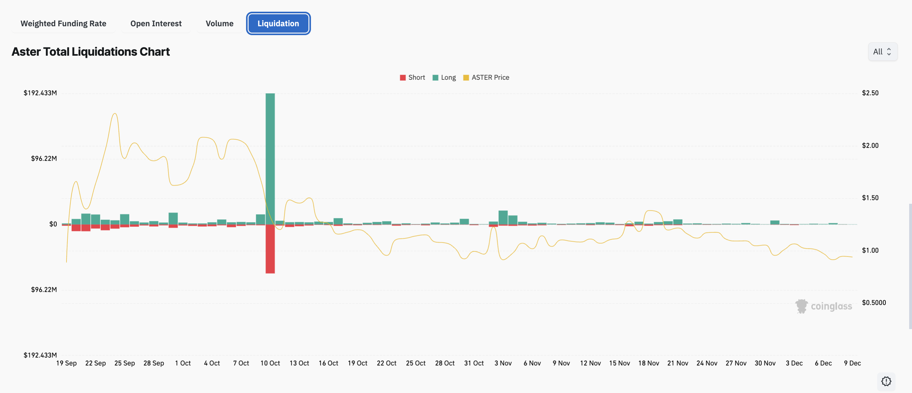Screen dimensions: 912x393
Task: Open the Volume tab
Action: [x=219, y=23]
